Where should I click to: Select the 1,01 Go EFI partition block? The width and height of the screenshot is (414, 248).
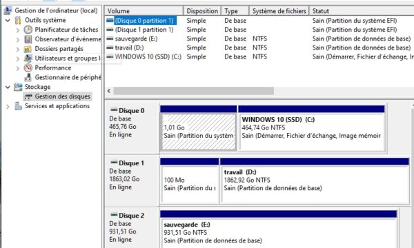198,132
